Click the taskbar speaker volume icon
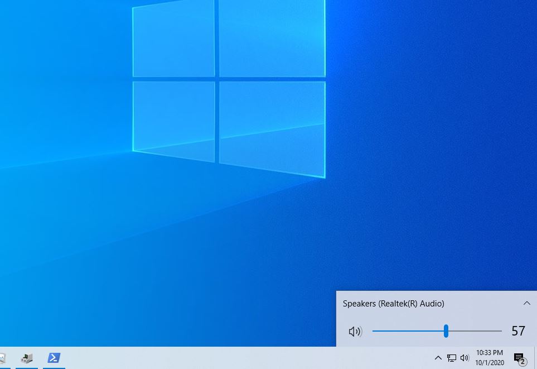537x369 pixels. (x=465, y=358)
